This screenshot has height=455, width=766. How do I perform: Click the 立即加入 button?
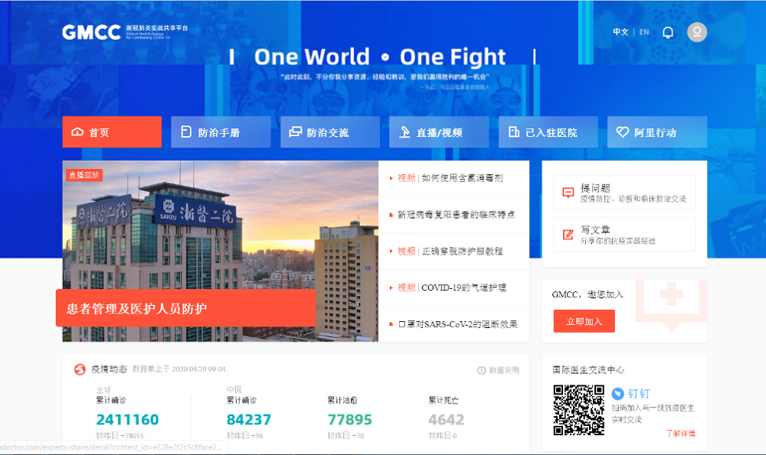(584, 321)
